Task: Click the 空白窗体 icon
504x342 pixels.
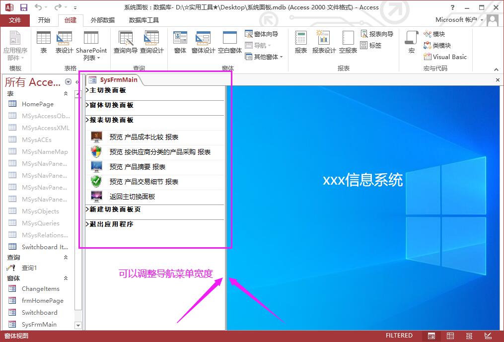Action: pyautogui.click(x=229, y=42)
